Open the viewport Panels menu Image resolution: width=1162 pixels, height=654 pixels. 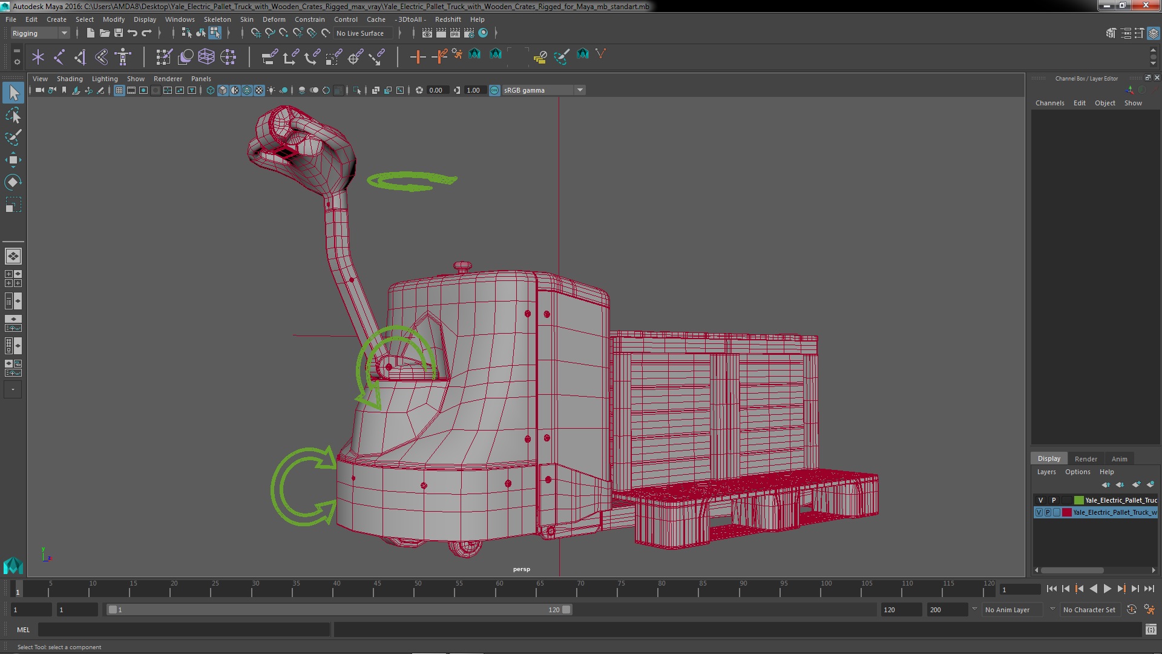[x=201, y=79]
